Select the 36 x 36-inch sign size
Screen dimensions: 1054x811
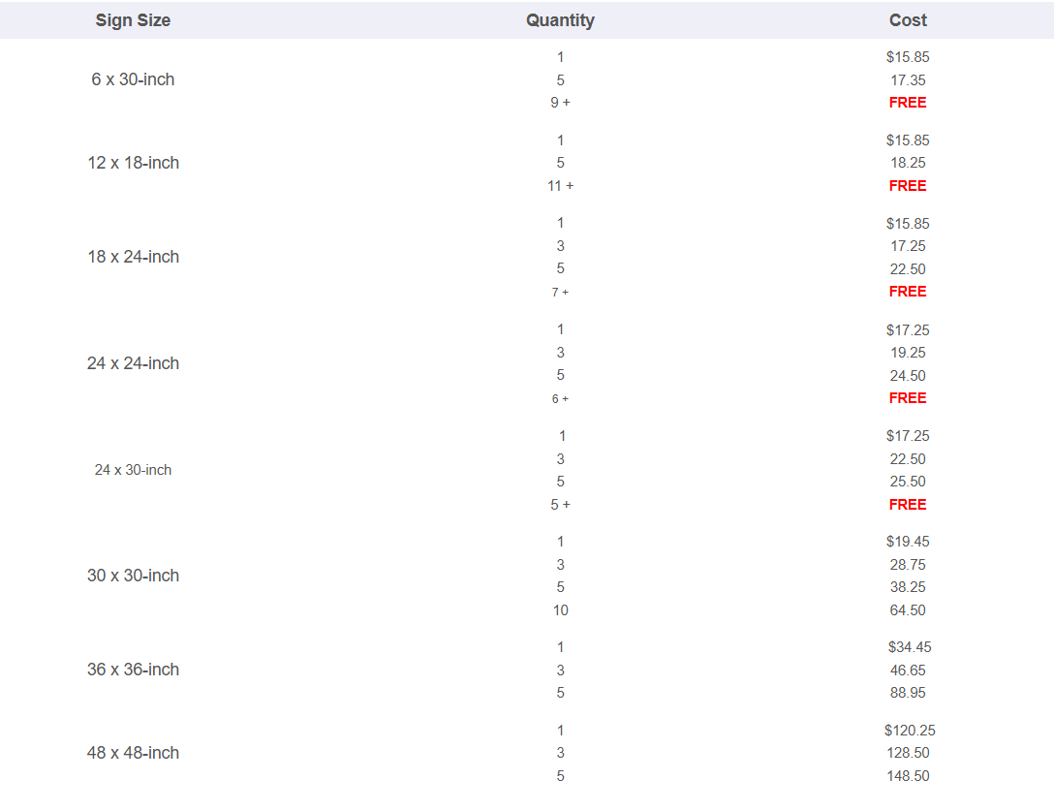coord(133,670)
